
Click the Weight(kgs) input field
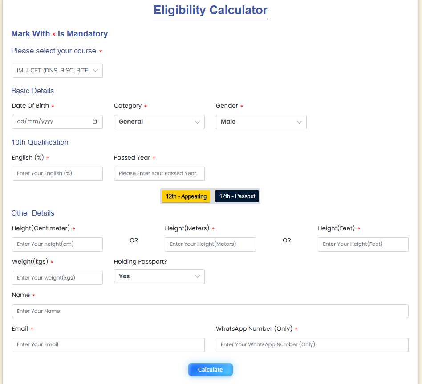(x=57, y=278)
